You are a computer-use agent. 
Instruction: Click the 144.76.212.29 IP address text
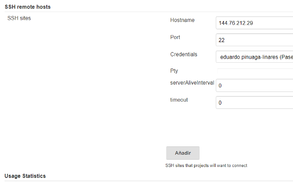tap(236, 23)
